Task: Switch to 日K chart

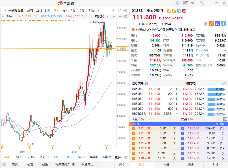Action: (47, 10)
